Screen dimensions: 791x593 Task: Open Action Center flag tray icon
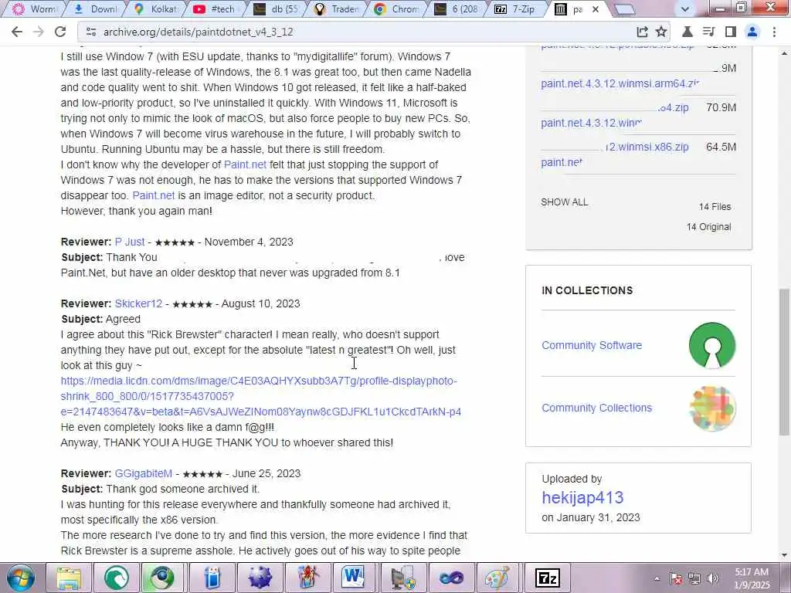pyautogui.click(x=676, y=578)
